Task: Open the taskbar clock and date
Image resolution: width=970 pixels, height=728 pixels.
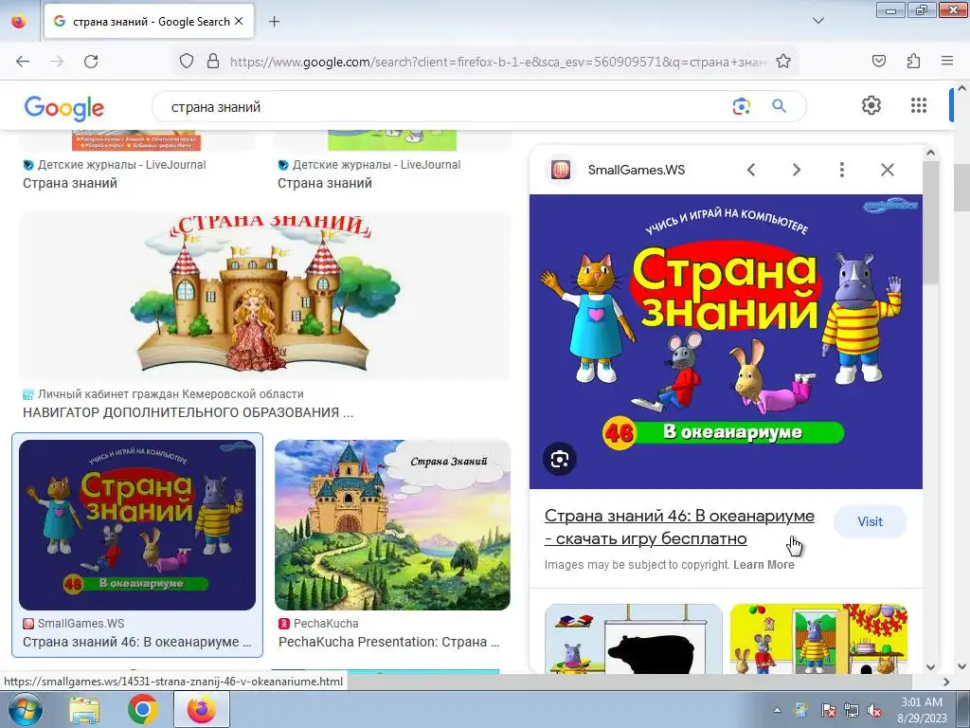Action: click(922, 710)
